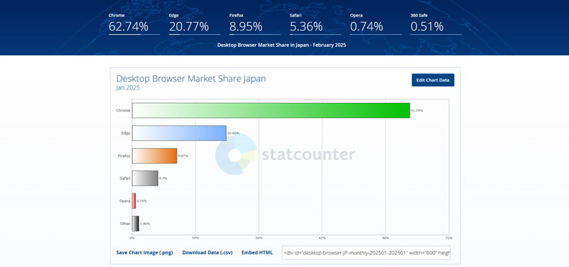Click the 5.7% Safari value label
The width and height of the screenshot is (569, 267).
tap(163, 178)
